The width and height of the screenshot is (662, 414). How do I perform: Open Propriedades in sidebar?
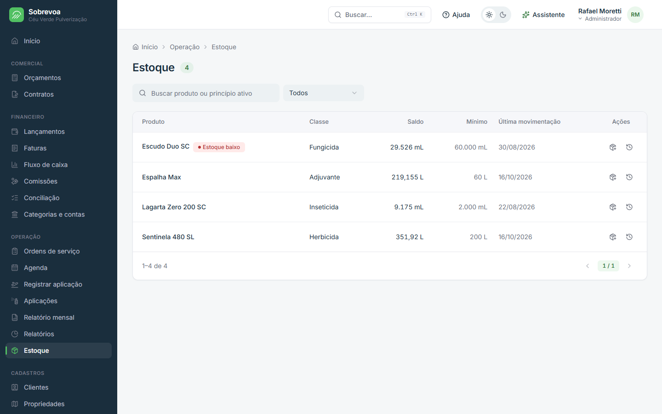tap(58, 404)
